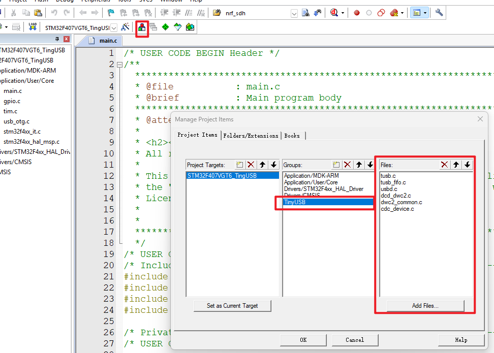Viewport: 494px width, 353px height.
Task: Click the LOAD download-to-flash icon
Action: 33,27
